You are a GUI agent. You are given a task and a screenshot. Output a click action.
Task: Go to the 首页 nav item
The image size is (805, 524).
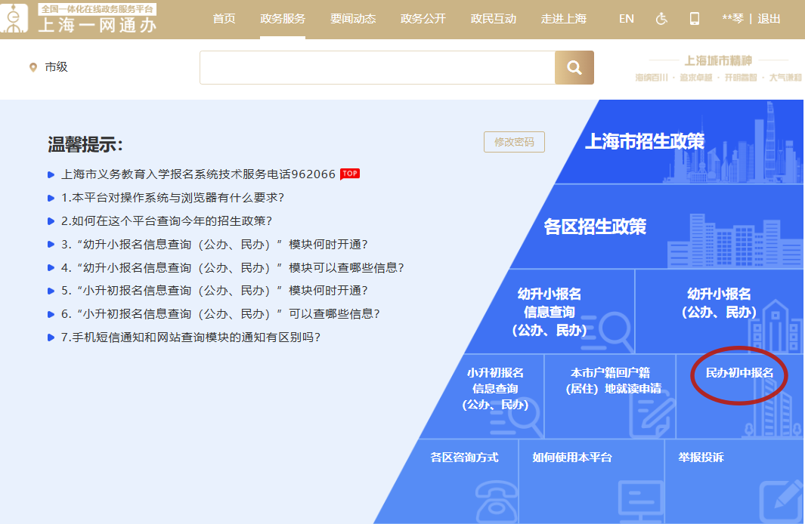(224, 19)
